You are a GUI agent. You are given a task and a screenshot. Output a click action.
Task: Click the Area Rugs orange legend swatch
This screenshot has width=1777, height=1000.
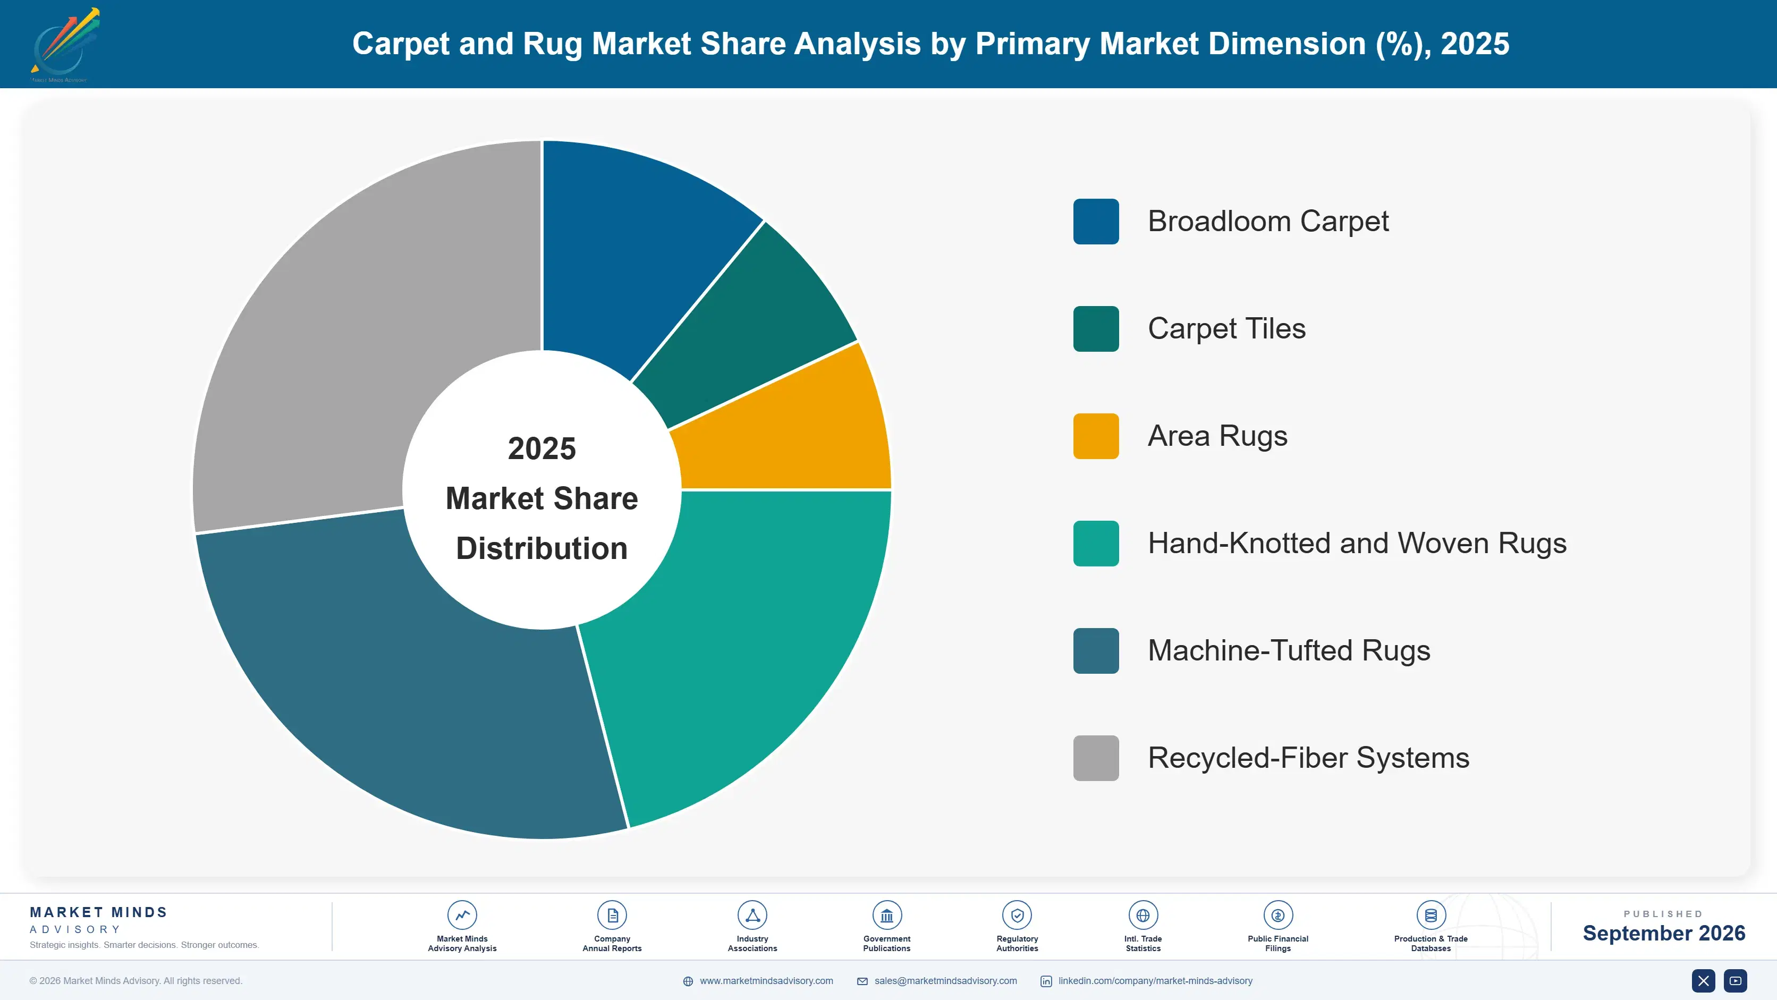(x=1095, y=436)
